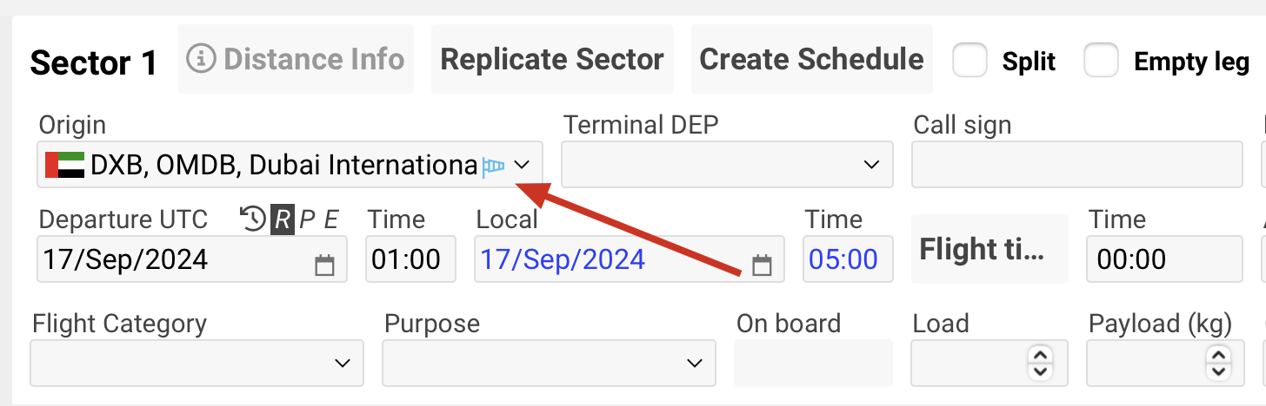
Task: Click the Departure UTC time field 01:00
Action: [x=411, y=259]
